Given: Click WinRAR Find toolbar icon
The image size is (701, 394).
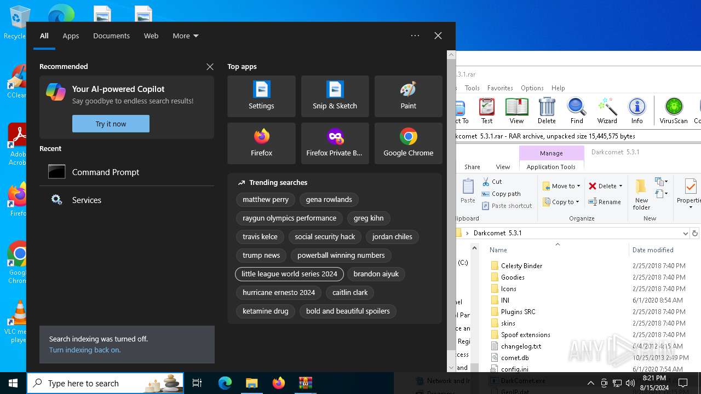Looking at the screenshot, I should click(x=577, y=111).
